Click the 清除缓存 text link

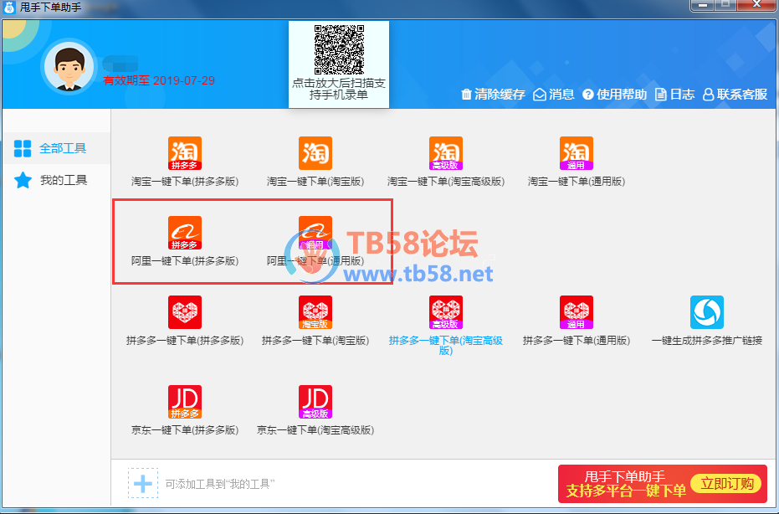(x=500, y=94)
